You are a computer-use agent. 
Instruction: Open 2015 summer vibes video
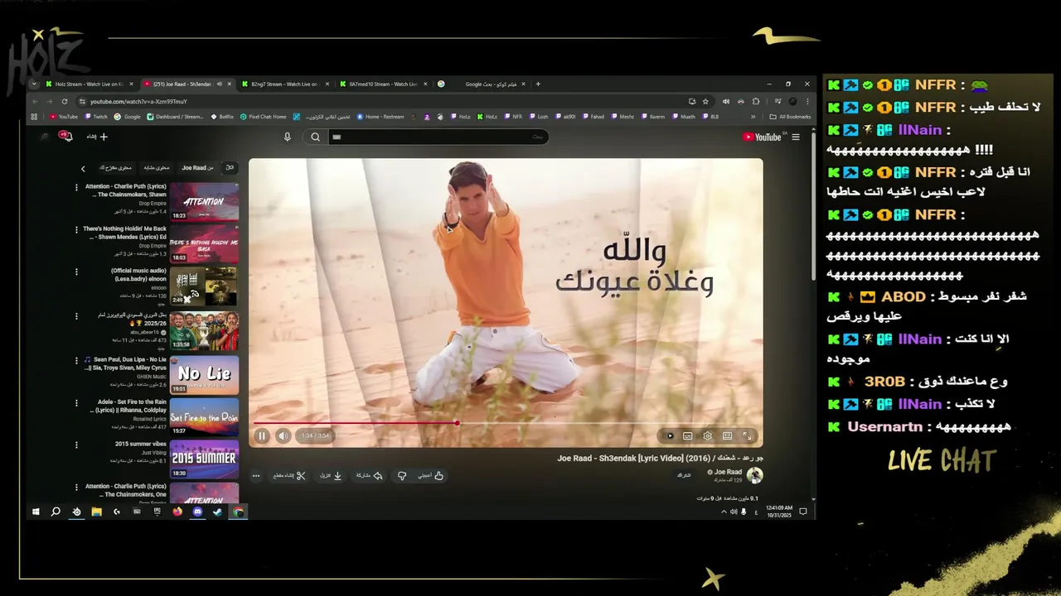[x=204, y=460]
